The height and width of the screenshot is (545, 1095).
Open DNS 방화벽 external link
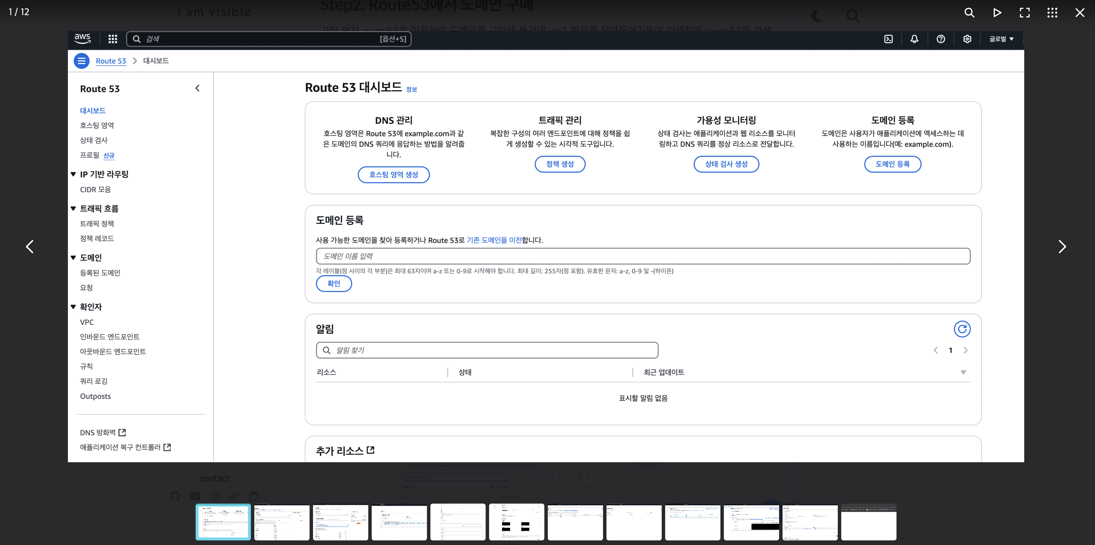103,432
